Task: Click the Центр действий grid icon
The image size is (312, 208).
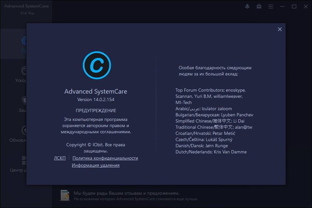Action: pyautogui.click(x=24, y=160)
